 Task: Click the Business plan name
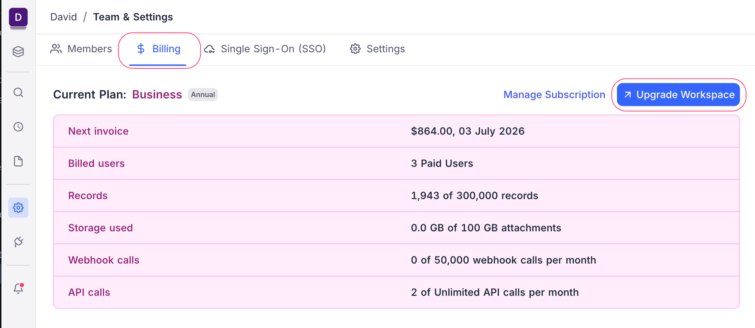[x=157, y=95]
